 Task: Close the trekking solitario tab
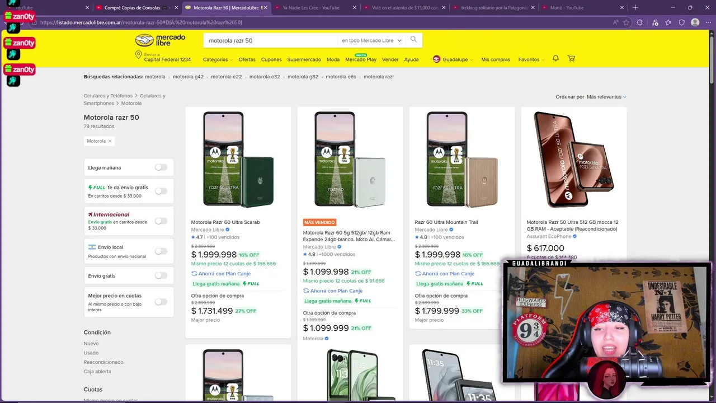point(533,8)
